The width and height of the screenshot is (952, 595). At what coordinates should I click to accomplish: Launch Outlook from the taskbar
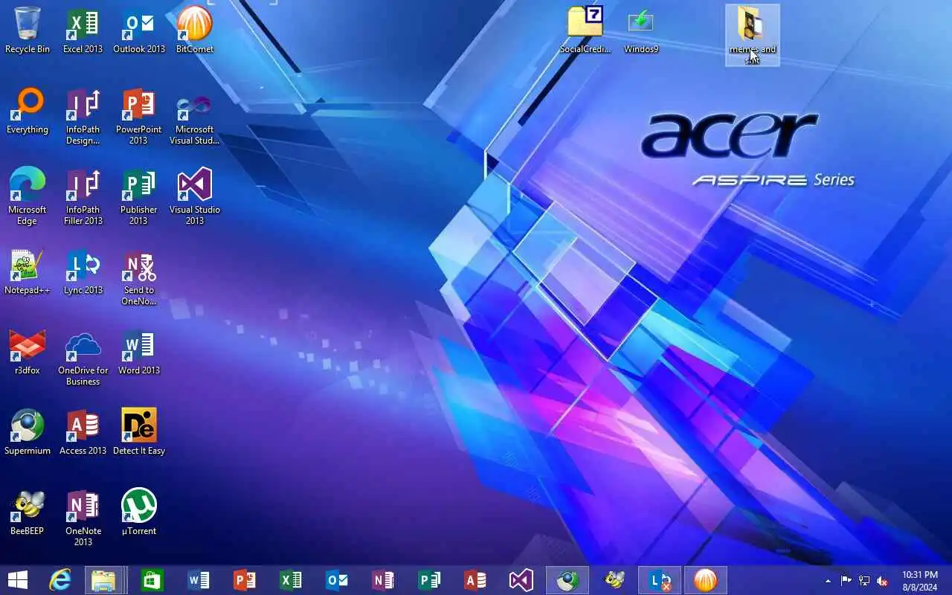point(337,580)
